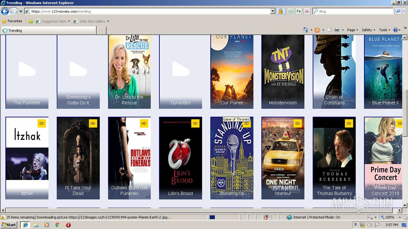Image resolution: width=408 pixels, height=229 pixels.
Task: Click the Read Mail envelope icon
Action: point(329,30)
